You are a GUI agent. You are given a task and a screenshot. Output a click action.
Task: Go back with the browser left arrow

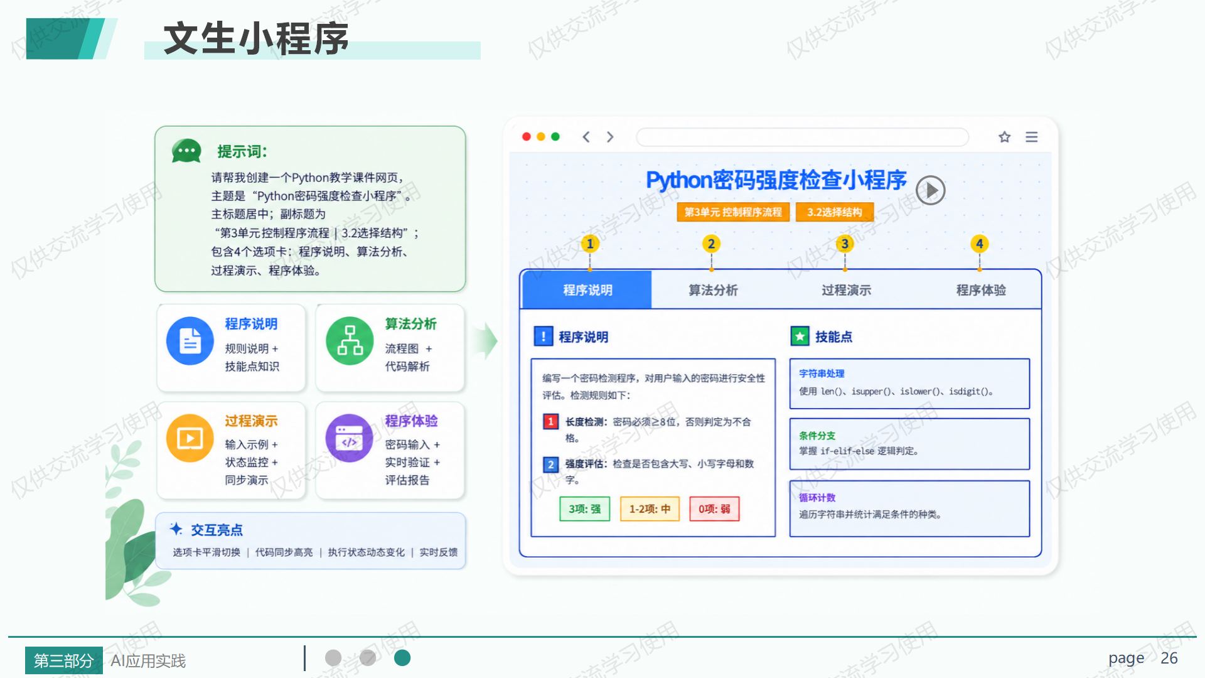pyautogui.click(x=586, y=137)
